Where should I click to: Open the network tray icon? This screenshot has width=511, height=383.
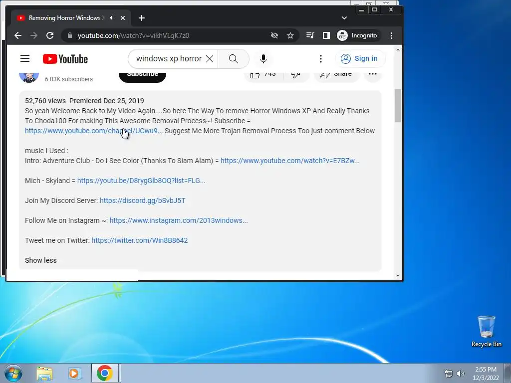coord(449,374)
